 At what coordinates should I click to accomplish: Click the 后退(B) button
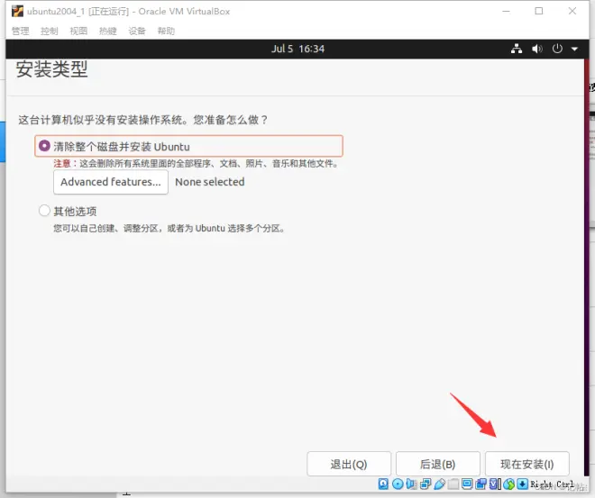point(438,464)
